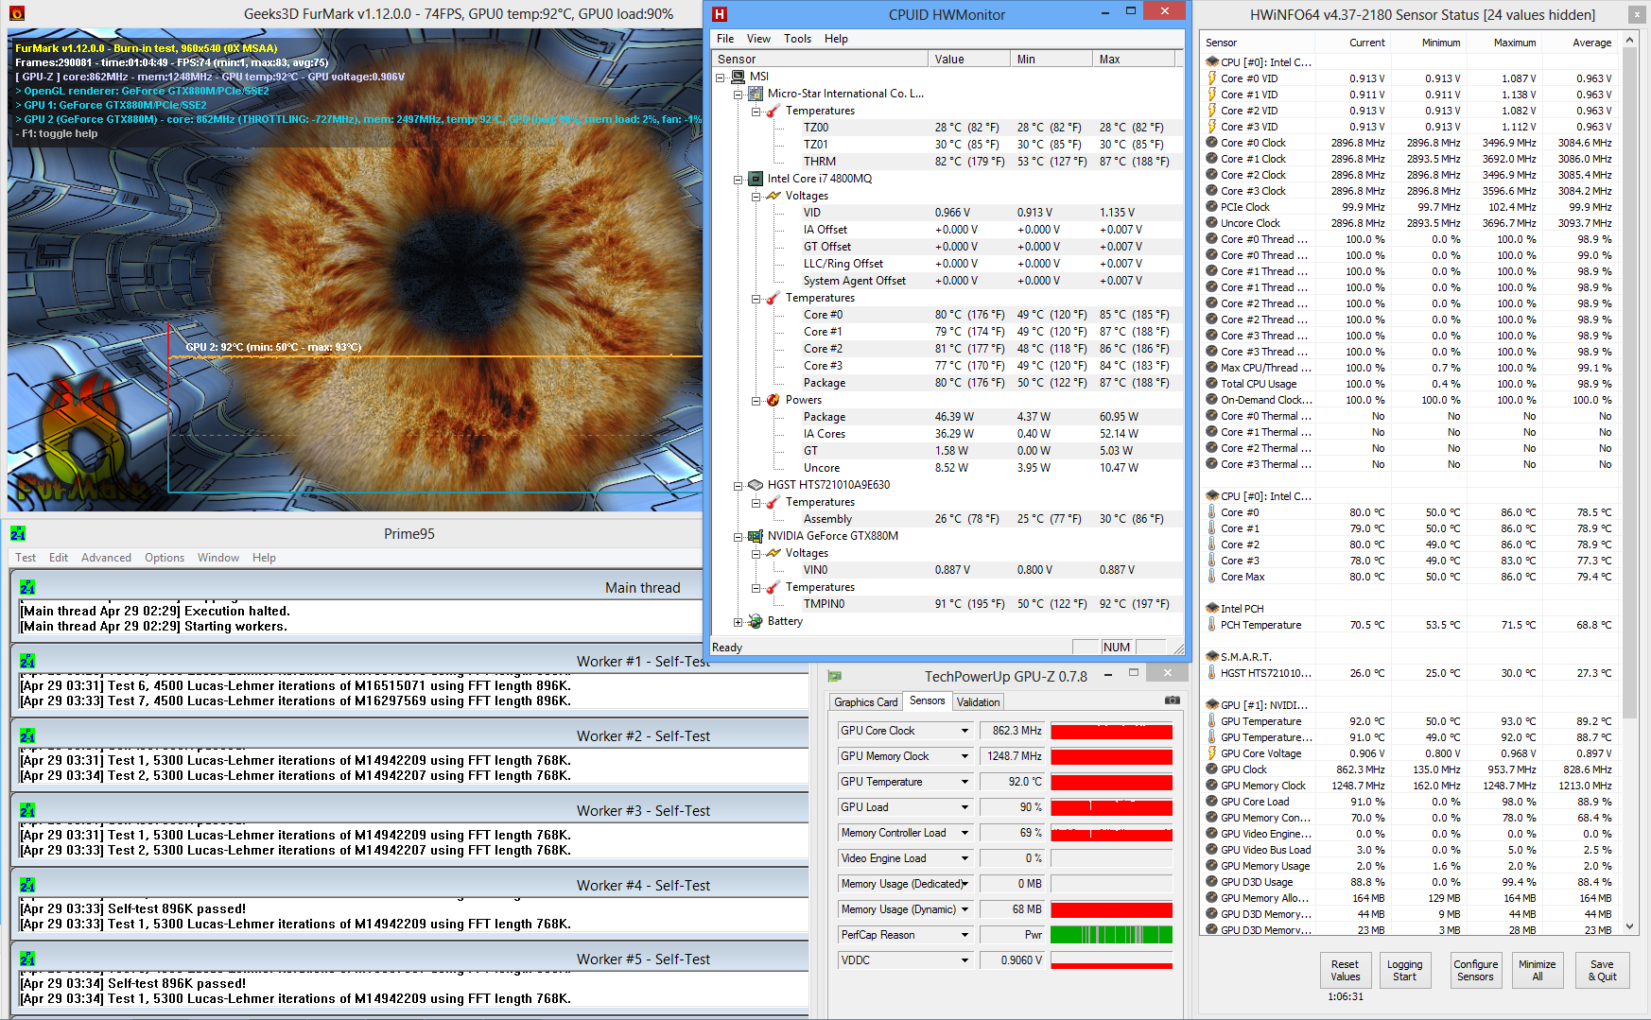Open the Options menu in Prime95
The width and height of the screenshot is (1651, 1020).
pos(165,558)
